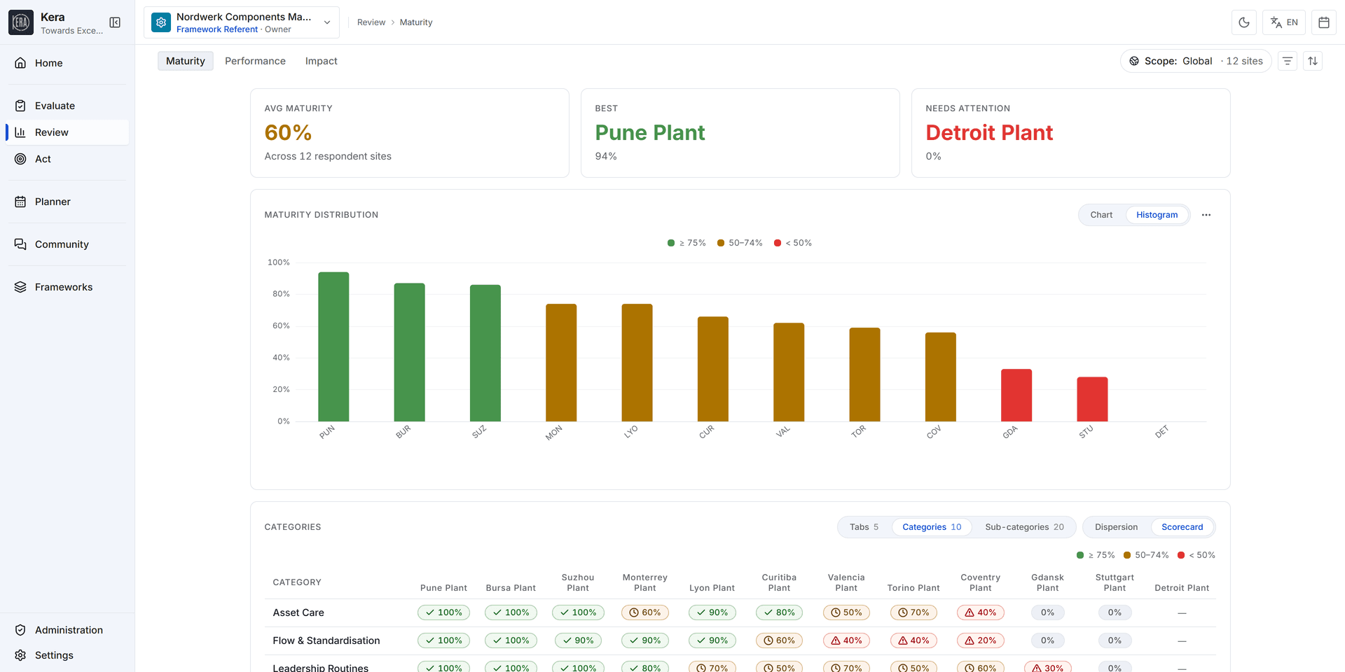Click Flow & Standardisation row label
This screenshot has width=1345, height=672.
click(x=326, y=640)
